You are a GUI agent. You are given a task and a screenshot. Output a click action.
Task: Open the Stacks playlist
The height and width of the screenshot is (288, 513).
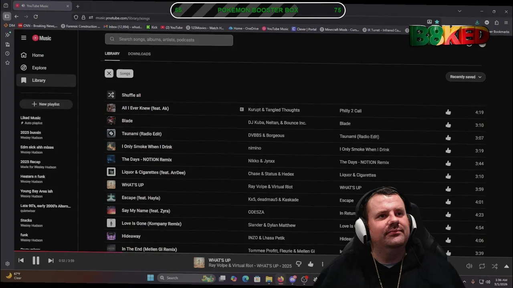[26, 220]
